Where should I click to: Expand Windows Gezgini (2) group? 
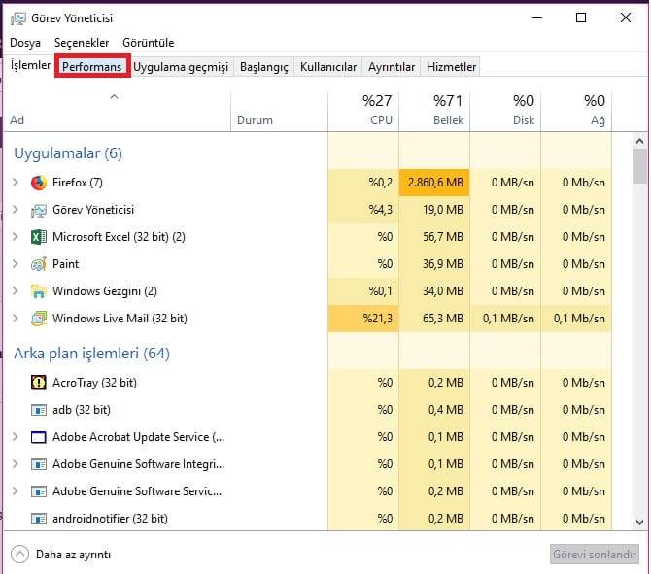[x=16, y=291]
